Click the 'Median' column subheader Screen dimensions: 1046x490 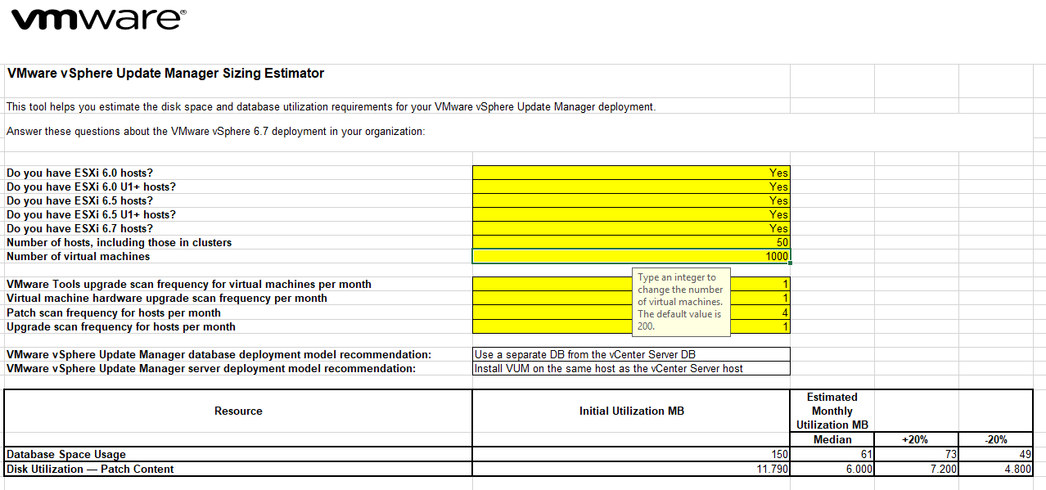(832, 439)
